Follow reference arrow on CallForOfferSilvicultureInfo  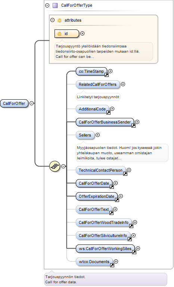pos(130,239)
